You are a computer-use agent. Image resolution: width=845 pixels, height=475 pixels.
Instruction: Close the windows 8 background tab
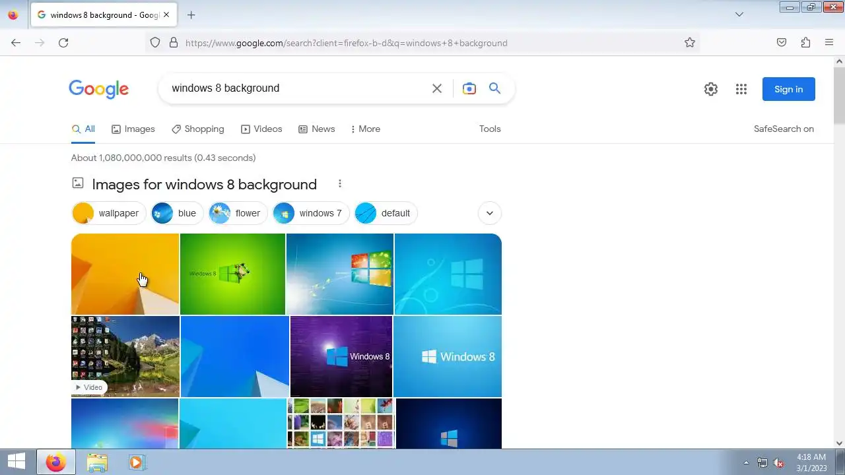click(166, 15)
